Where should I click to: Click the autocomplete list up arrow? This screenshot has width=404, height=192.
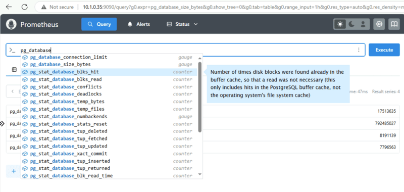[199, 58]
